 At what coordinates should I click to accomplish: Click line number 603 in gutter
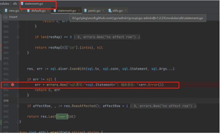[6, 117]
